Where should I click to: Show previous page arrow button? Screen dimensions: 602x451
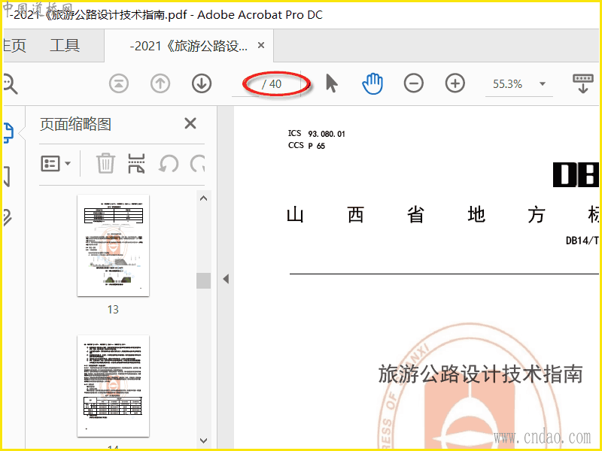[160, 83]
